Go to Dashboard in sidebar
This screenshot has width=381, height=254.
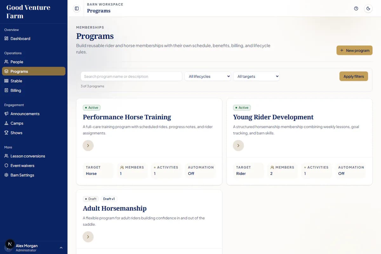tap(34, 38)
